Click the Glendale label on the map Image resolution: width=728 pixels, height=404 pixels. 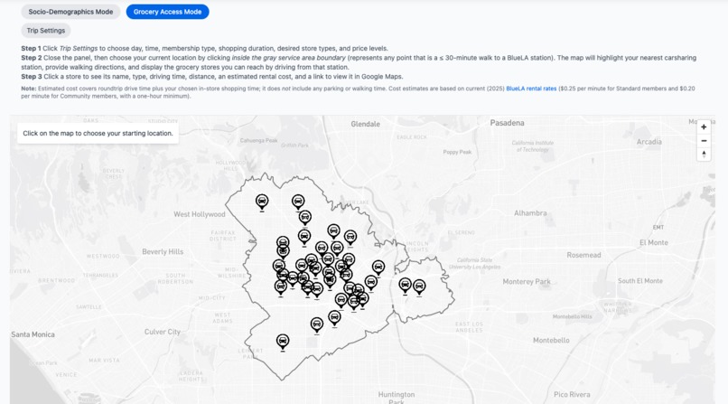(366, 124)
